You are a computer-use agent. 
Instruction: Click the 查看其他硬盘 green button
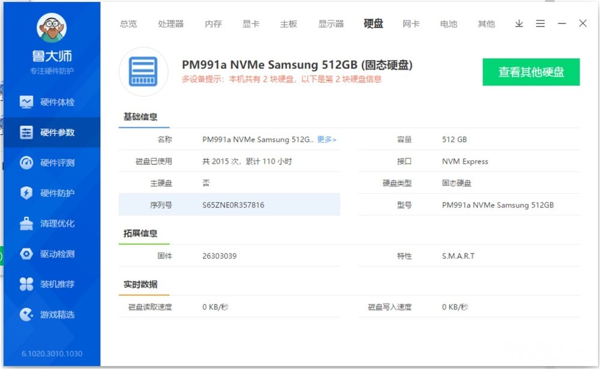[x=531, y=72]
